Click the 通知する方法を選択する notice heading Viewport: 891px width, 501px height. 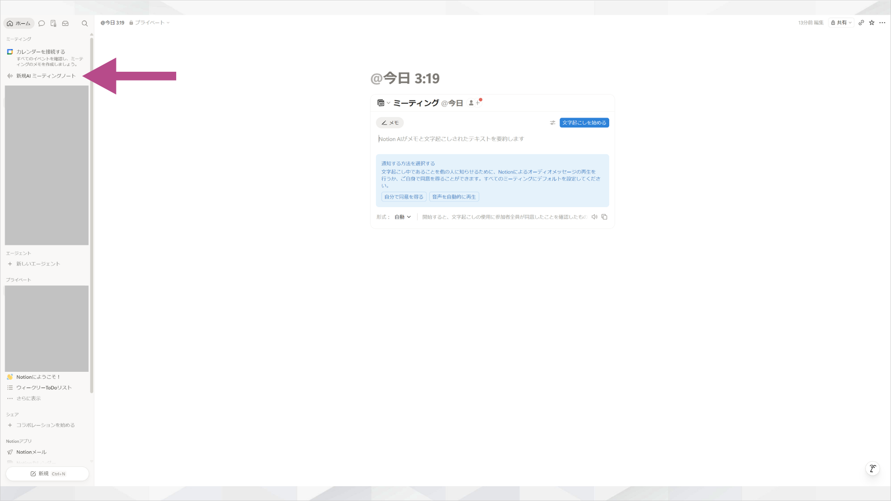(408, 163)
